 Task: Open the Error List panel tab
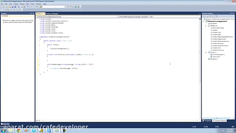point(5,124)
